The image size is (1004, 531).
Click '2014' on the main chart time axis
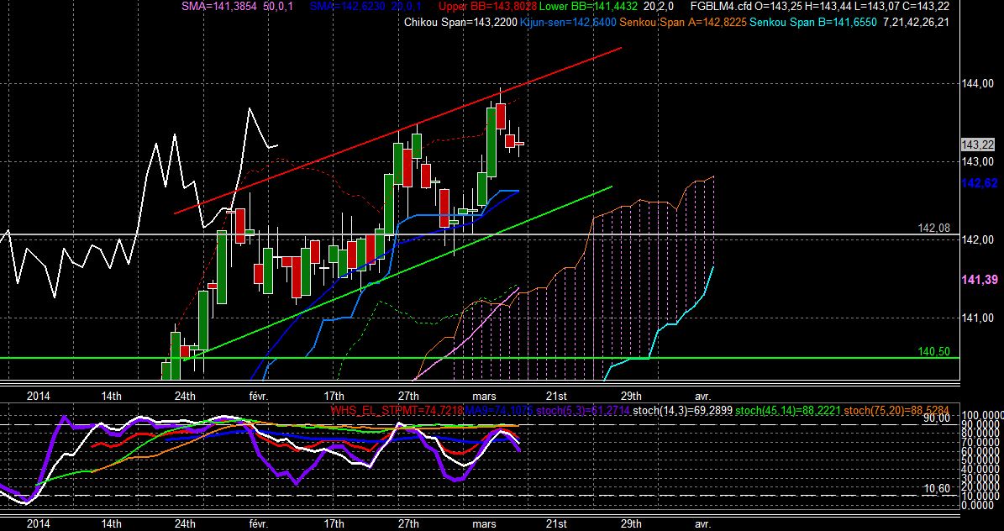37,397
